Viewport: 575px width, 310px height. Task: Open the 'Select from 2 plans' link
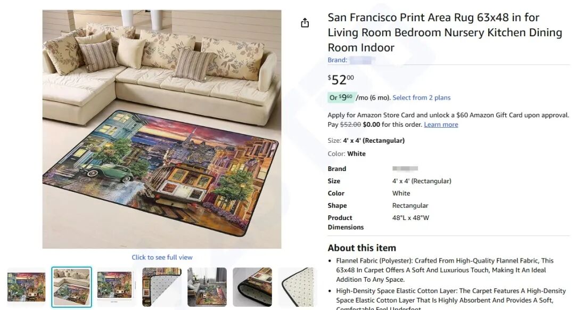(x=421, y=97)
